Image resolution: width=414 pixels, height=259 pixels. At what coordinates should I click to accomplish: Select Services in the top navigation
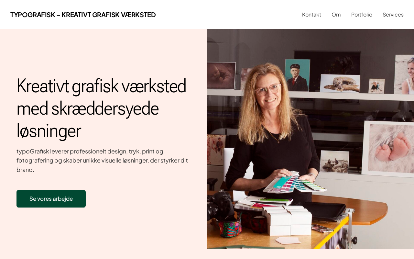393,15
